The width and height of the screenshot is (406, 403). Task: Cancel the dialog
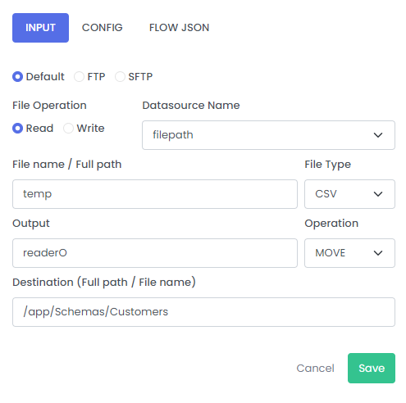tap(315, 369)
